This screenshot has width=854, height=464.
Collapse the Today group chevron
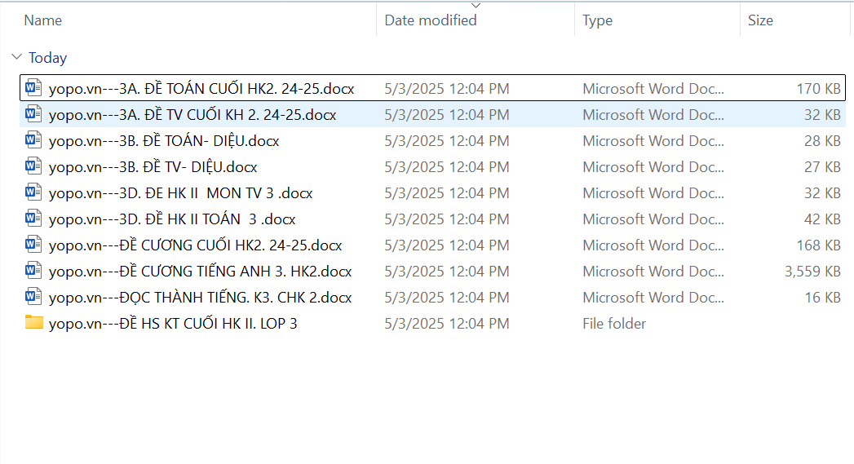tap(16, 58)
